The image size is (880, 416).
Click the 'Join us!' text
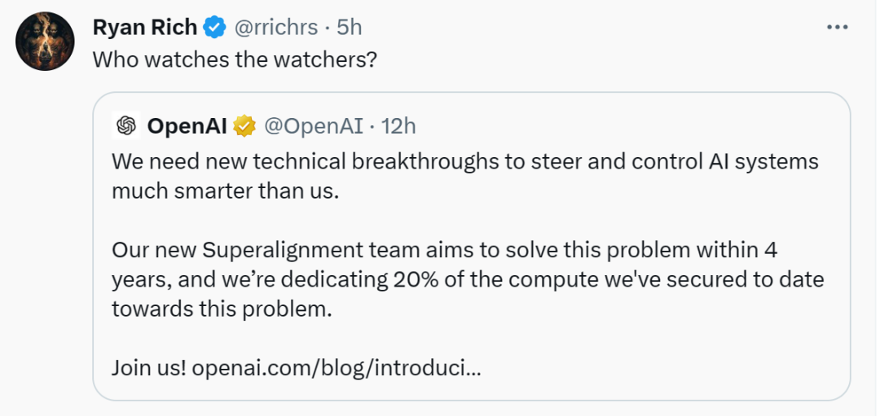[x=149, y=368]
